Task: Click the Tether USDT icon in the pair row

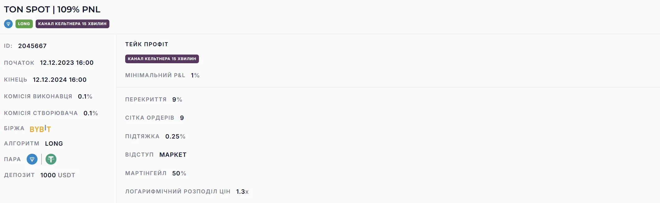Action: (51, 159)
